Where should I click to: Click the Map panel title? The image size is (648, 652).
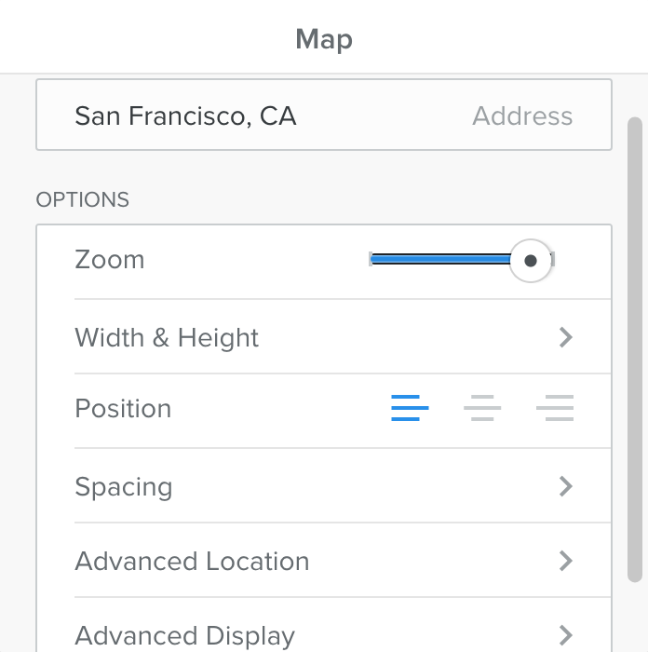coord(324,39)
